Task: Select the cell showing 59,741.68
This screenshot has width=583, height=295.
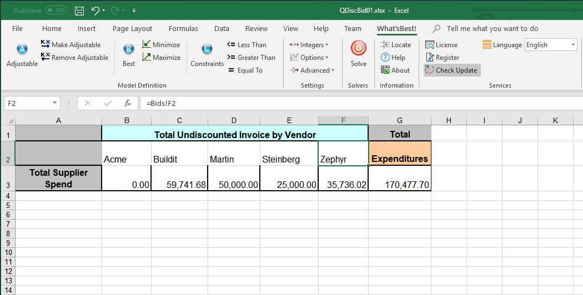Action: [179, 179]
